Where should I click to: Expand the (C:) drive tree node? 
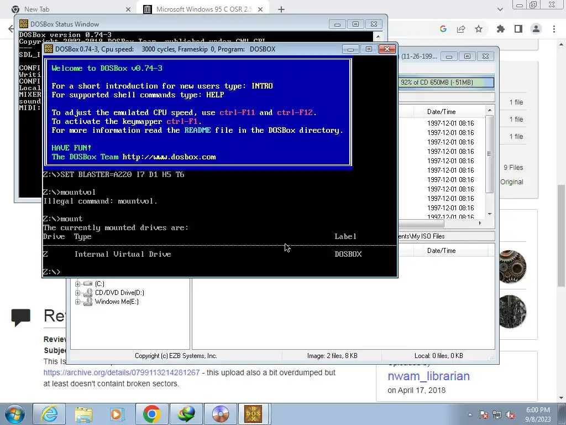(77, 284)
